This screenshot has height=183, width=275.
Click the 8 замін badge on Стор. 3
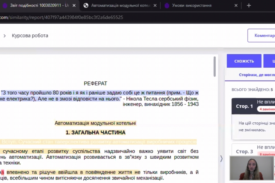tap(266, 154)
